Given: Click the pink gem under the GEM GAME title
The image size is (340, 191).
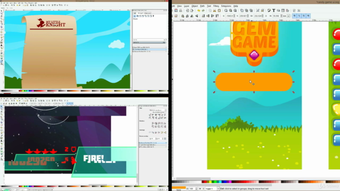Looking at the screenshot, I should click(x=254, y=55).
